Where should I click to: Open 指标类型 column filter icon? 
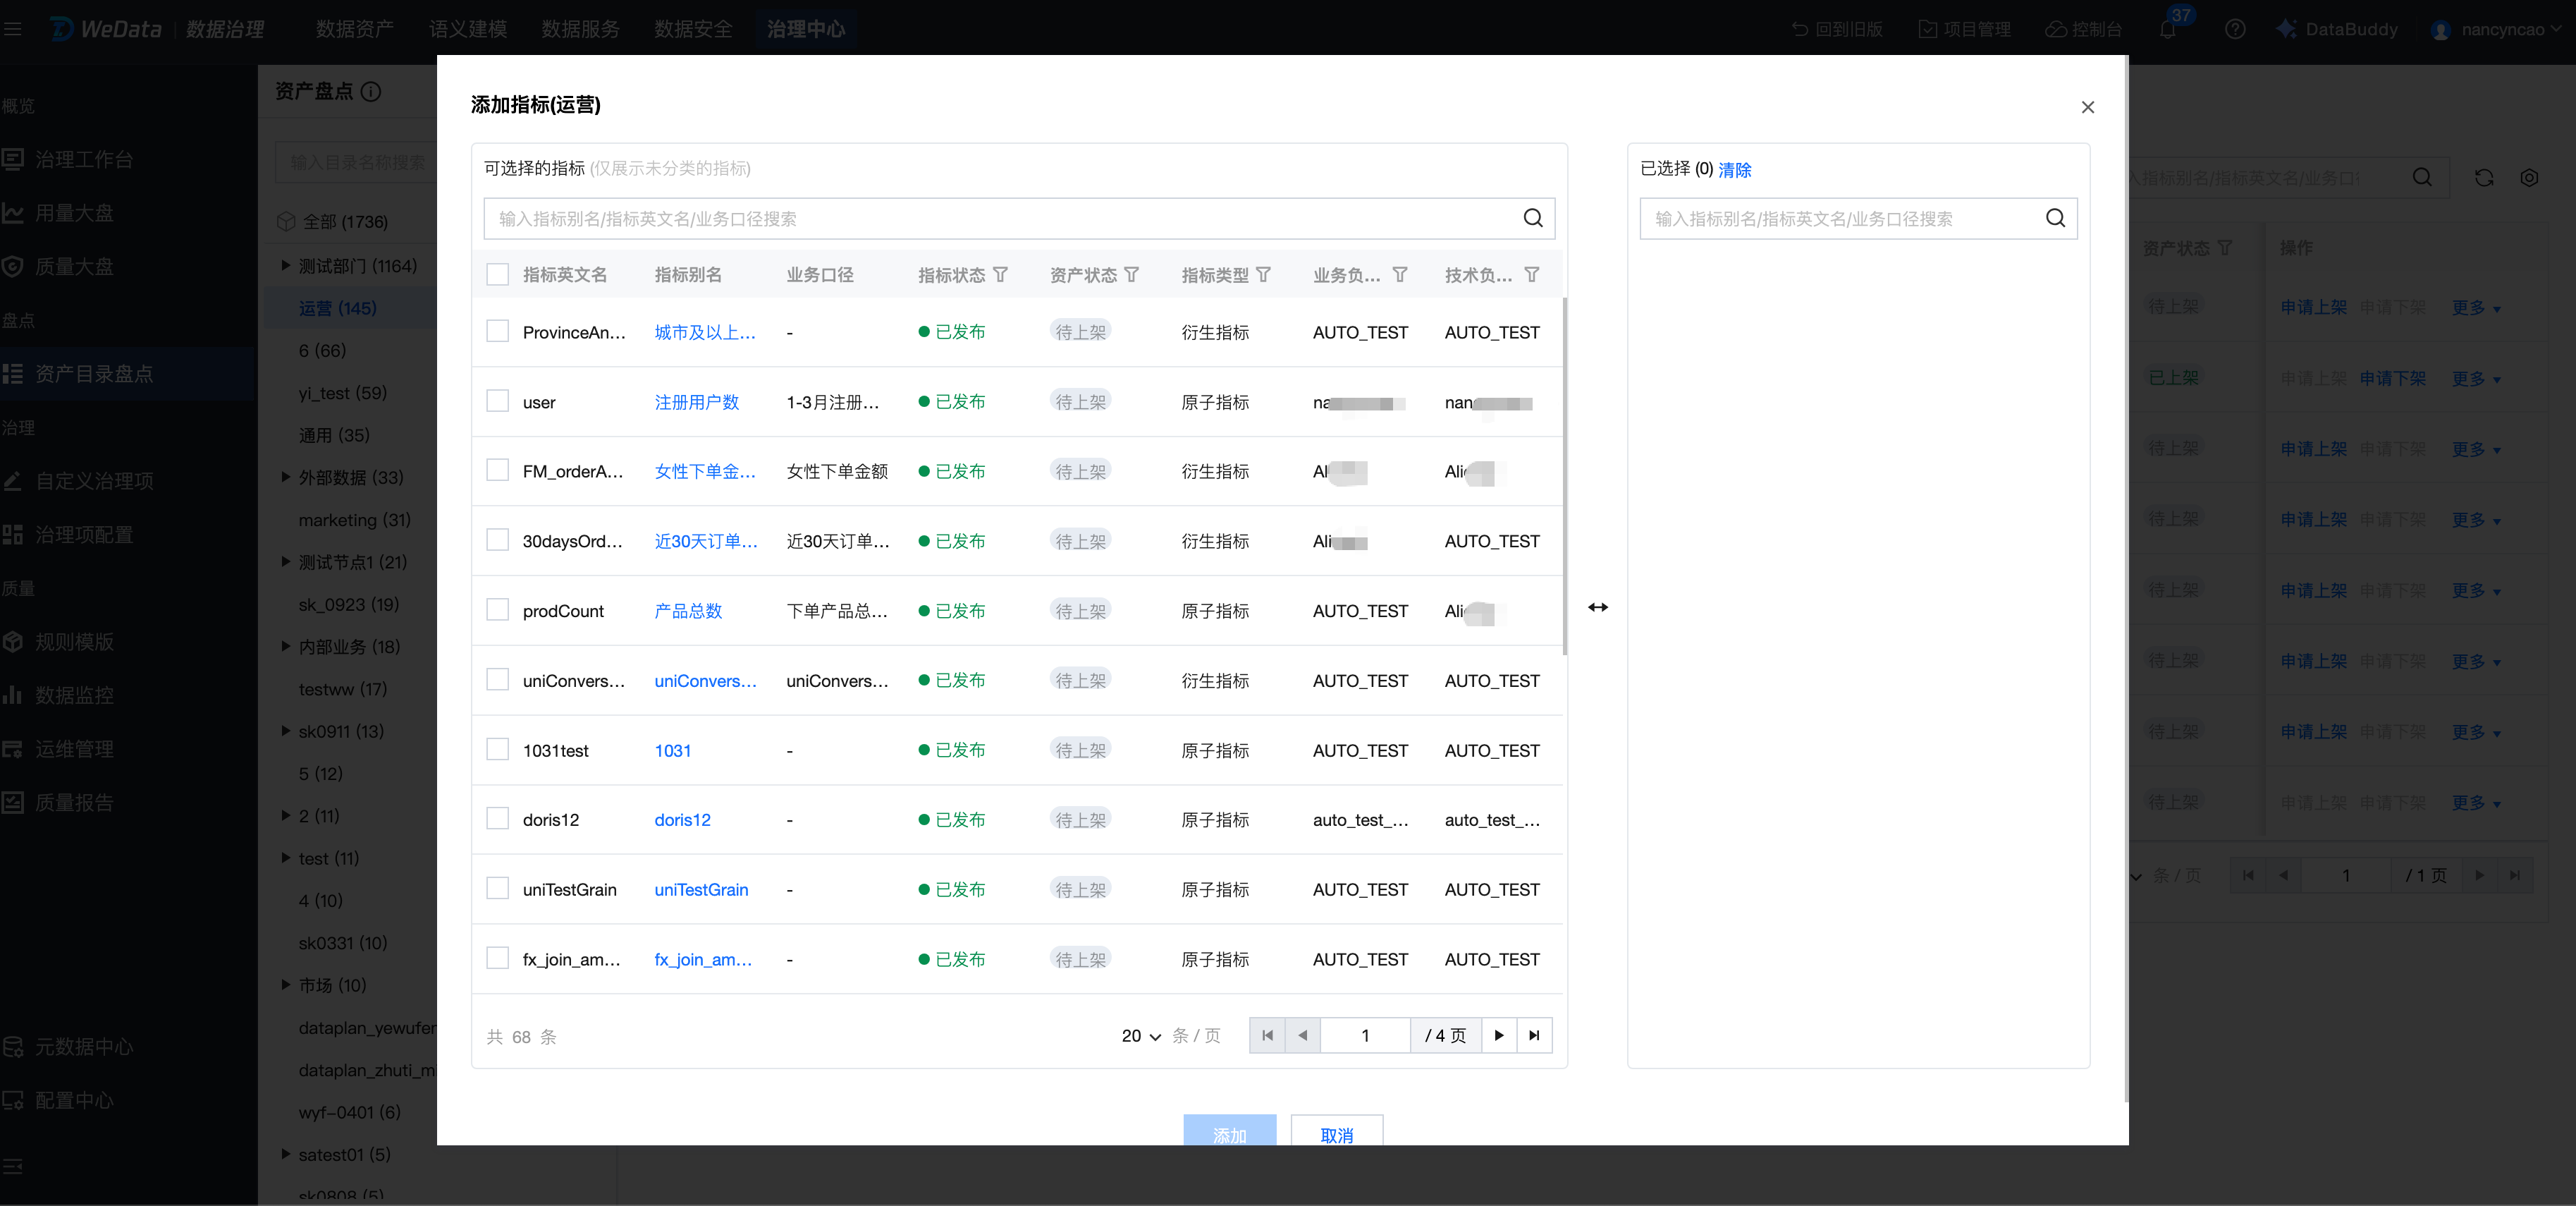(1263, 274)
